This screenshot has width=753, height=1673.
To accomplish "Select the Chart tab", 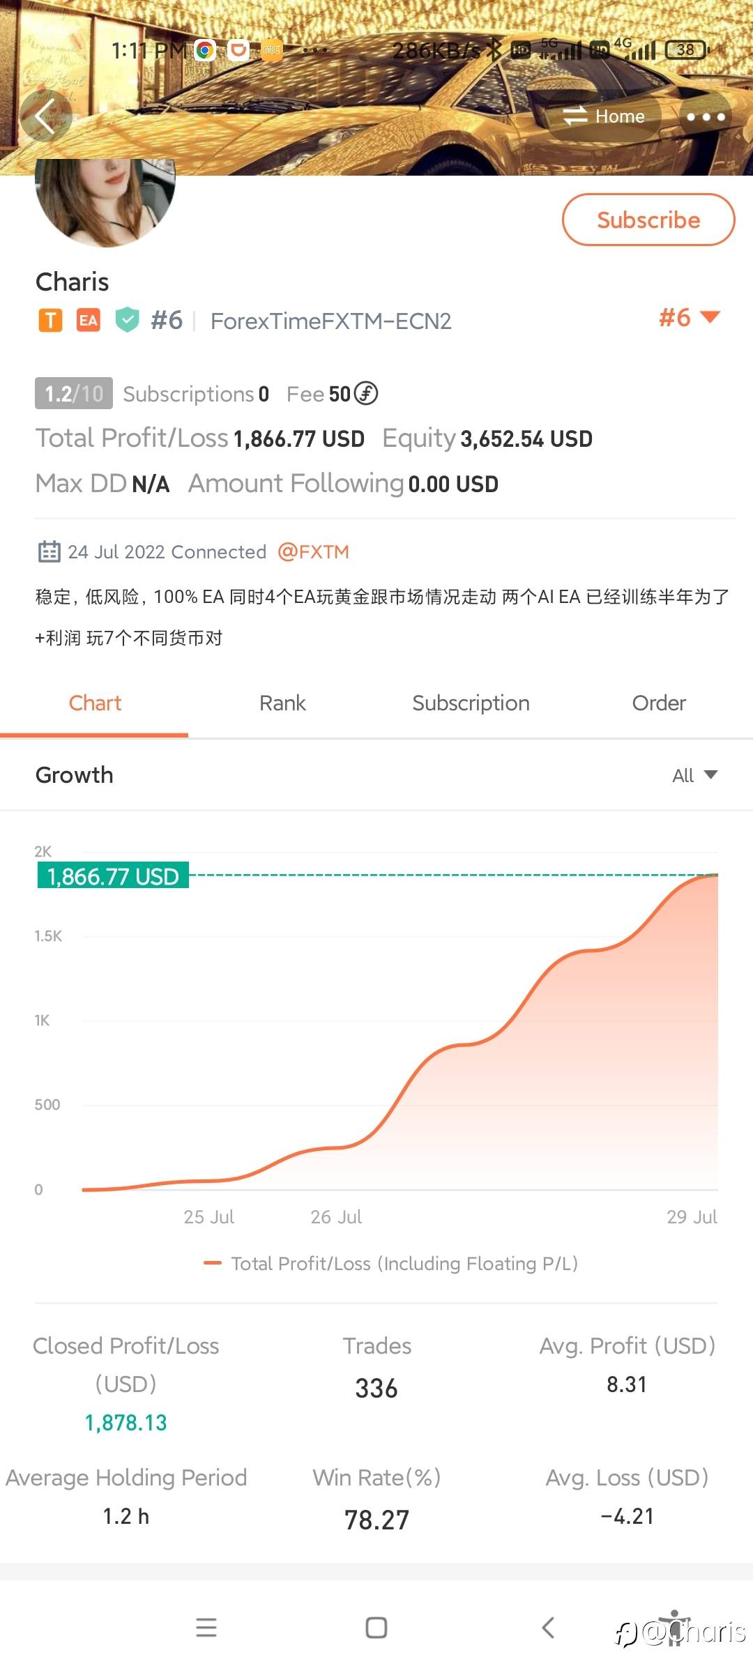I will pyautogui.click(x=95, y=703).
